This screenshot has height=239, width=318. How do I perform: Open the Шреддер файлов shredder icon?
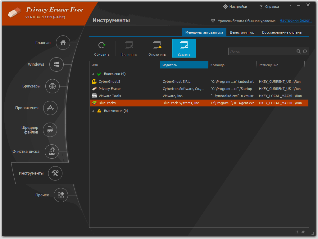(50, 130)
